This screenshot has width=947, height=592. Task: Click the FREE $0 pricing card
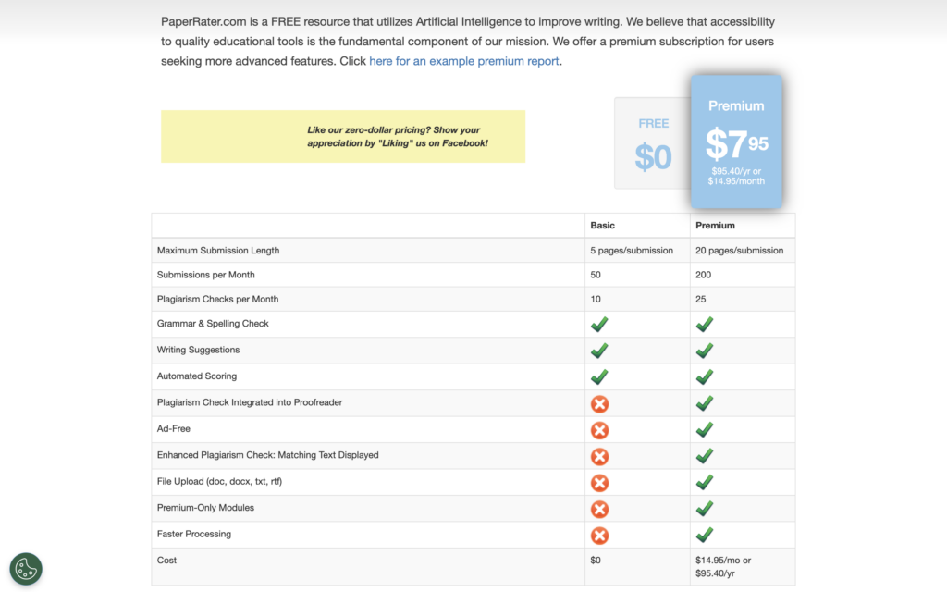(654, 143)
